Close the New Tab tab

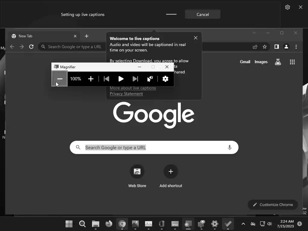[x=75, y=36]
